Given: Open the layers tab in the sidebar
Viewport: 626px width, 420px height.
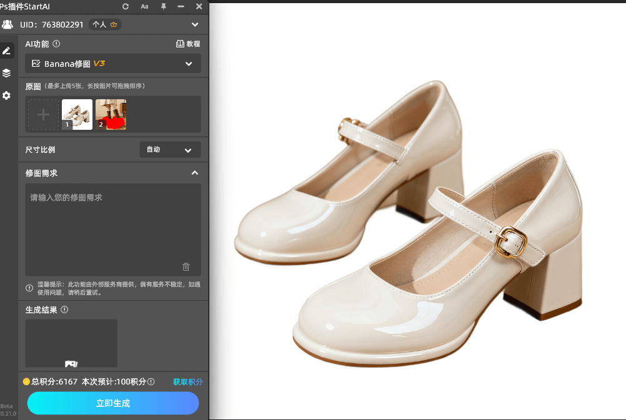Looking at the screenshot, I should [6, 73].
